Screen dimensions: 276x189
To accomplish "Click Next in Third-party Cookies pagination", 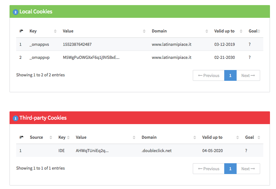I will pos(248,169).
